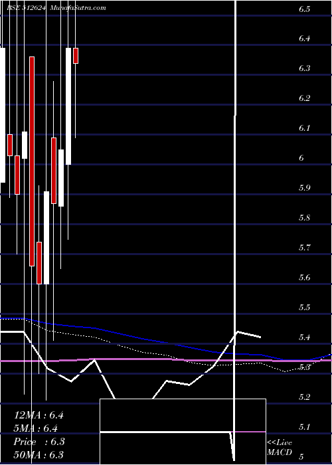The height and width of the screenshot is (465, 332).
Task: Click the 5.6 price axis label
Action: [304, 278]
